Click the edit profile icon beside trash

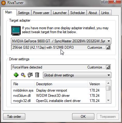tap(30, 75)
